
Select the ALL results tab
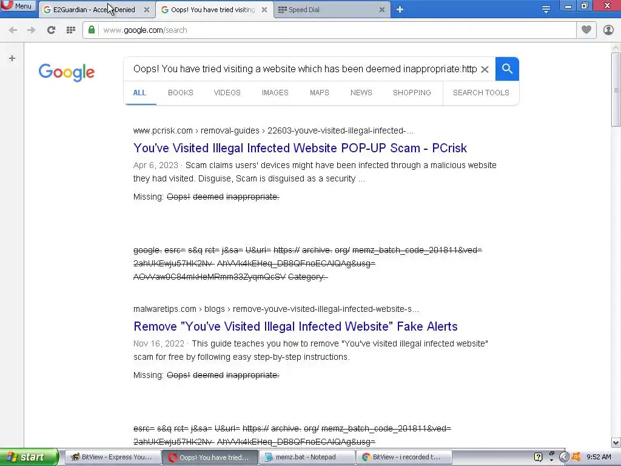140,93
